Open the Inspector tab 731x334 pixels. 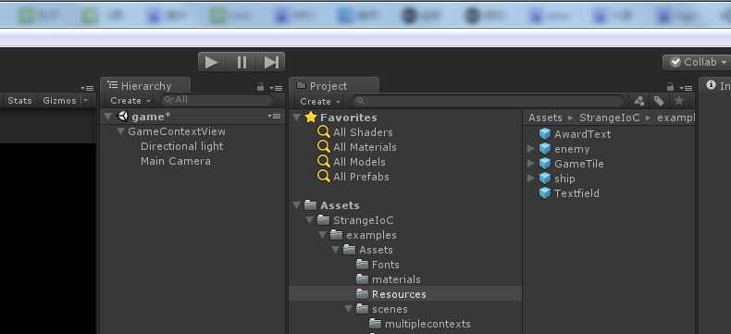tap(716, 86)
